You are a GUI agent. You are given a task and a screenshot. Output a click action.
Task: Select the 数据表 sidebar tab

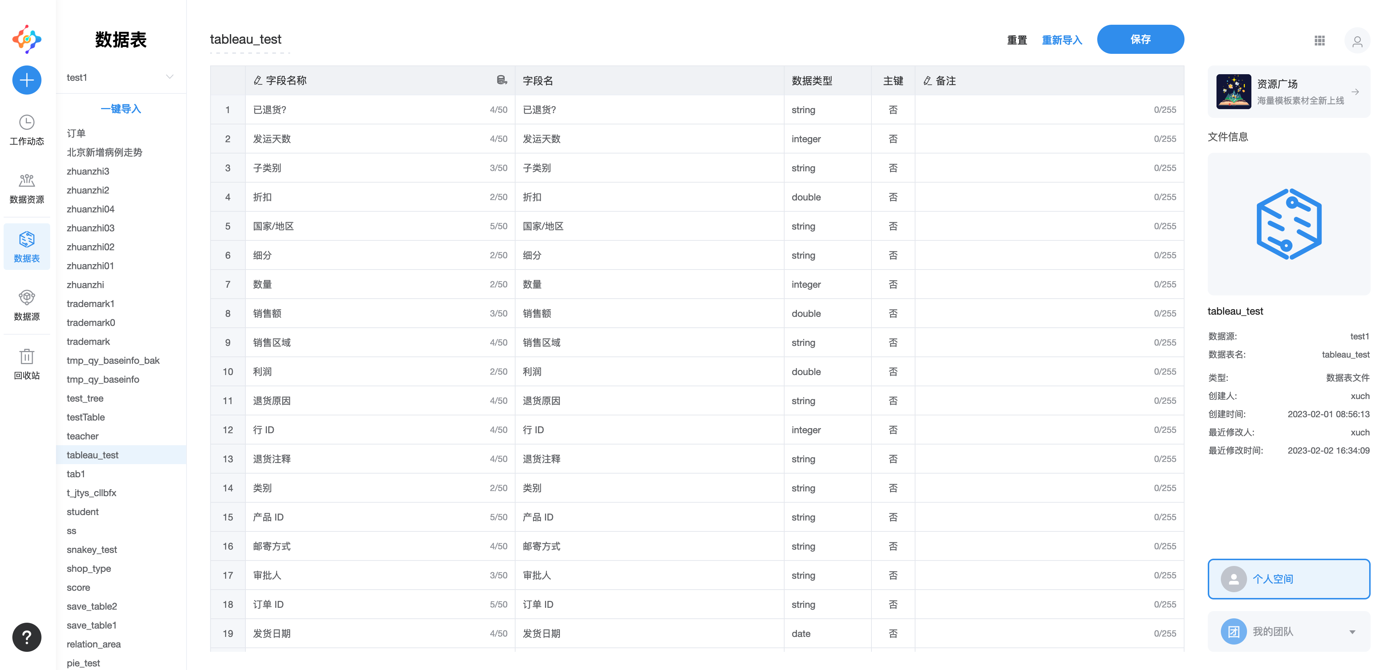(27, 247)
